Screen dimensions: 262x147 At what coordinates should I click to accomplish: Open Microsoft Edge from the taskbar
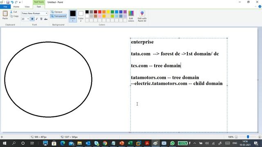pos(63,143)
